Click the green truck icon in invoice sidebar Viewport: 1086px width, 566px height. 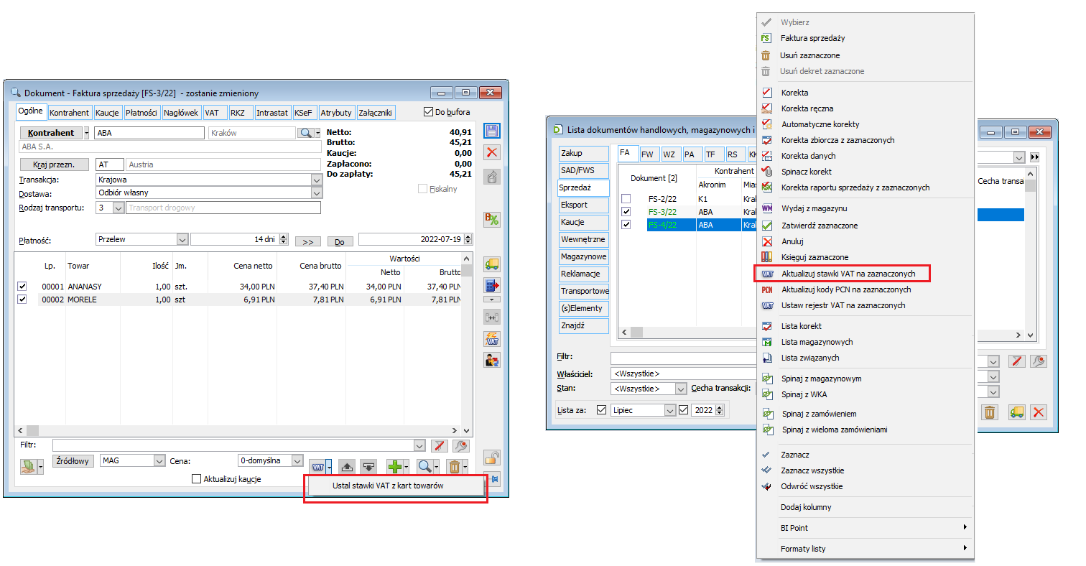492,264
